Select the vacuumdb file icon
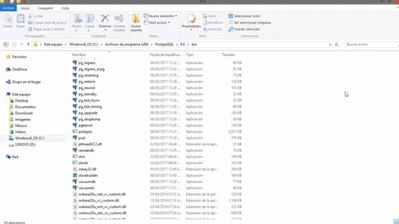The image size is (399, 224). [75, 182]
